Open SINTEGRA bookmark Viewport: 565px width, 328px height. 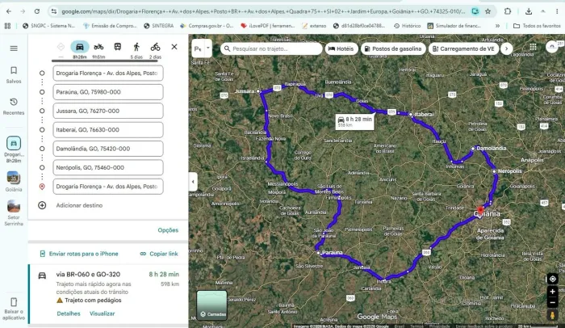click(x=158, y=26)
